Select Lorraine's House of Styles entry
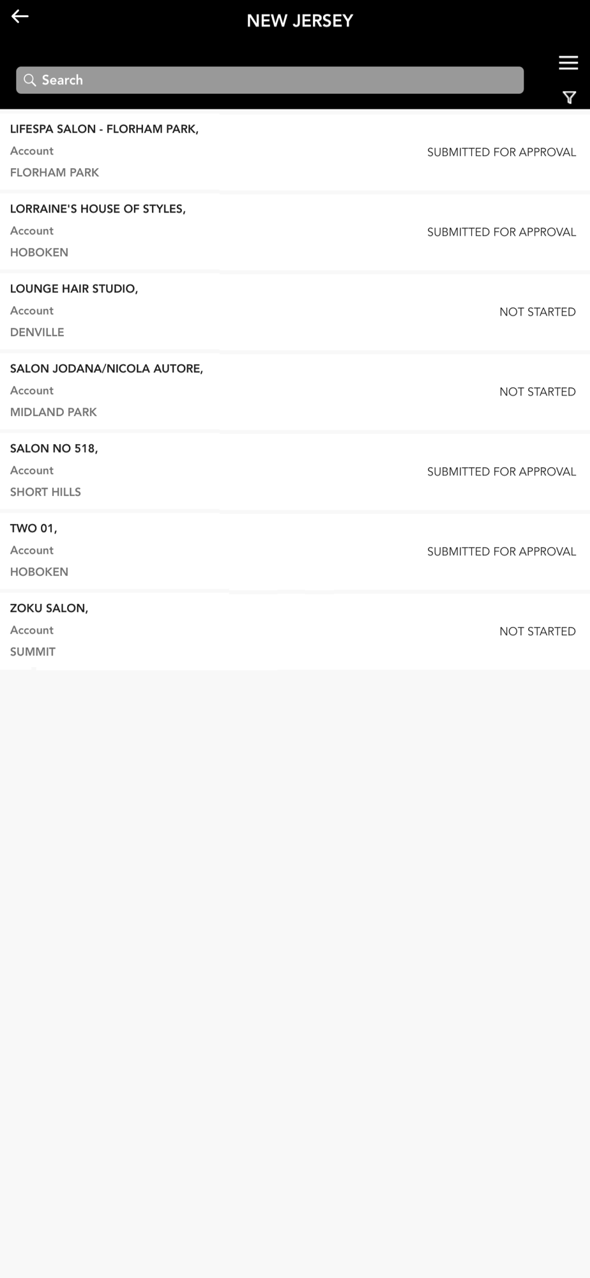 click(x=98, y=209)
